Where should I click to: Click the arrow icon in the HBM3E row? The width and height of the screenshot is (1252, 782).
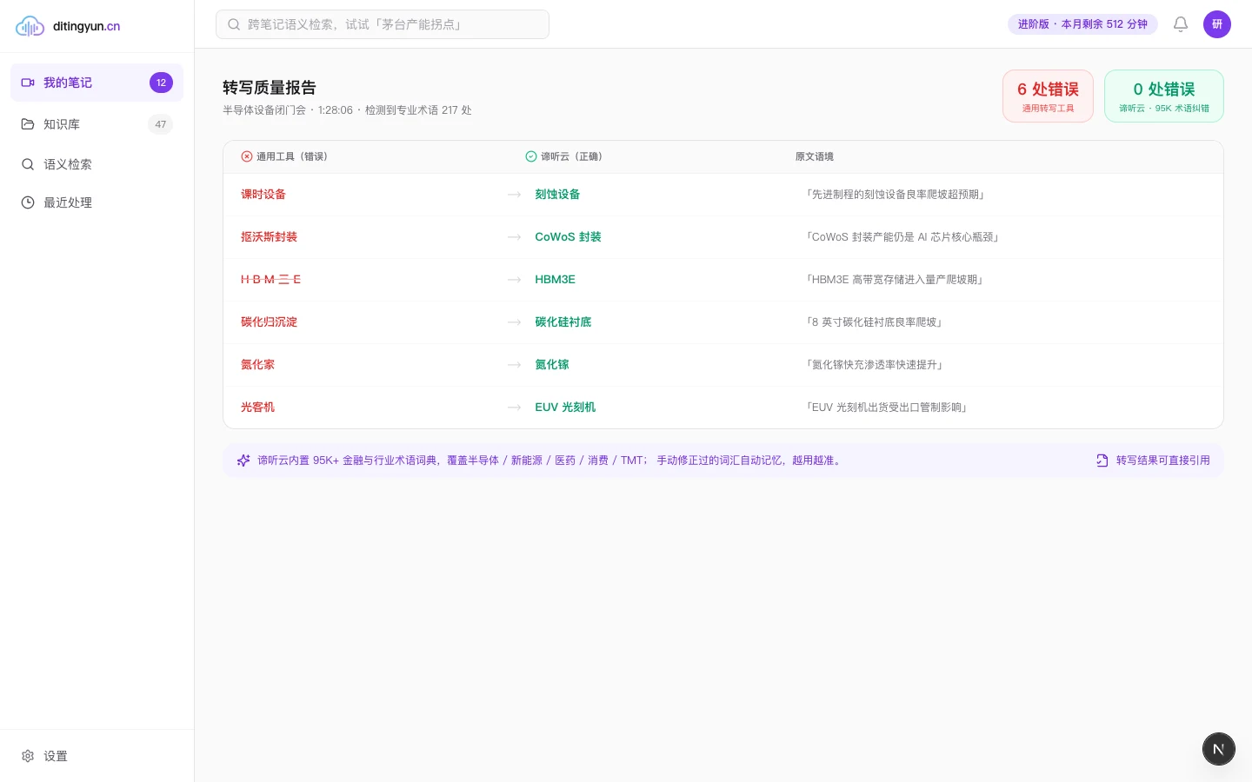pyautogui.click(x=515, y=280)
